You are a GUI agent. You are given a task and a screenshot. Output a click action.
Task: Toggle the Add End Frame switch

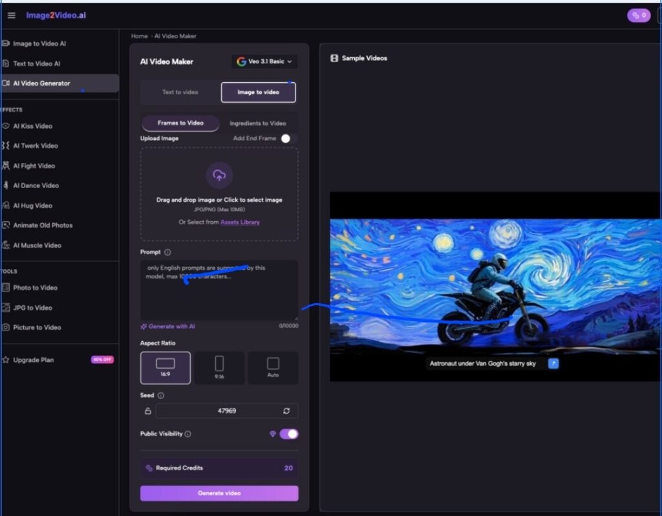coord(288,138)
